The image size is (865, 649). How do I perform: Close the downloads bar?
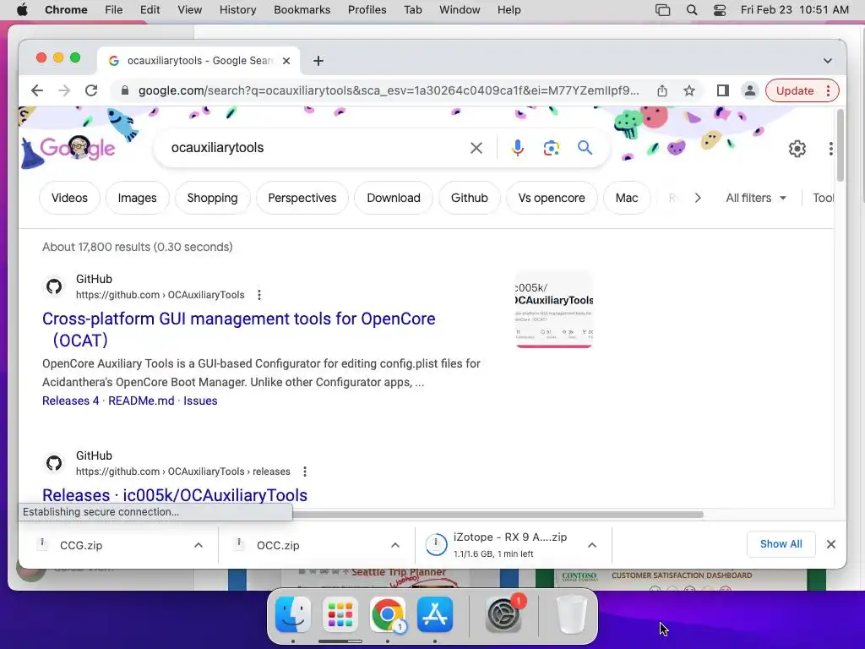point(831,545)
